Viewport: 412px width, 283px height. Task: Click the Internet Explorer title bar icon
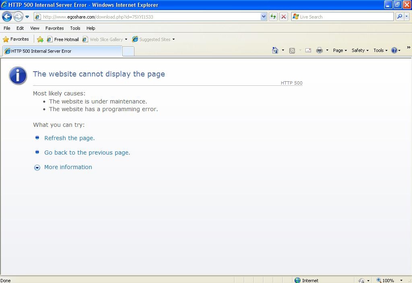[x=4, y=4]
